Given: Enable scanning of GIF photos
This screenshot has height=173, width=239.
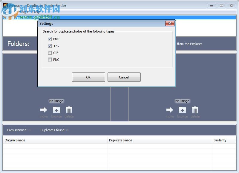Looking at the screenshot, I should tap(50, 53).
